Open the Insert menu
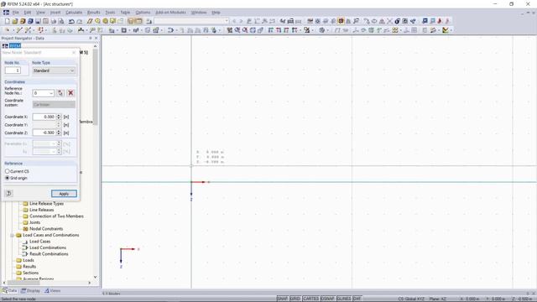This screenshot has width=537, height=302. [x=55, y=13]
